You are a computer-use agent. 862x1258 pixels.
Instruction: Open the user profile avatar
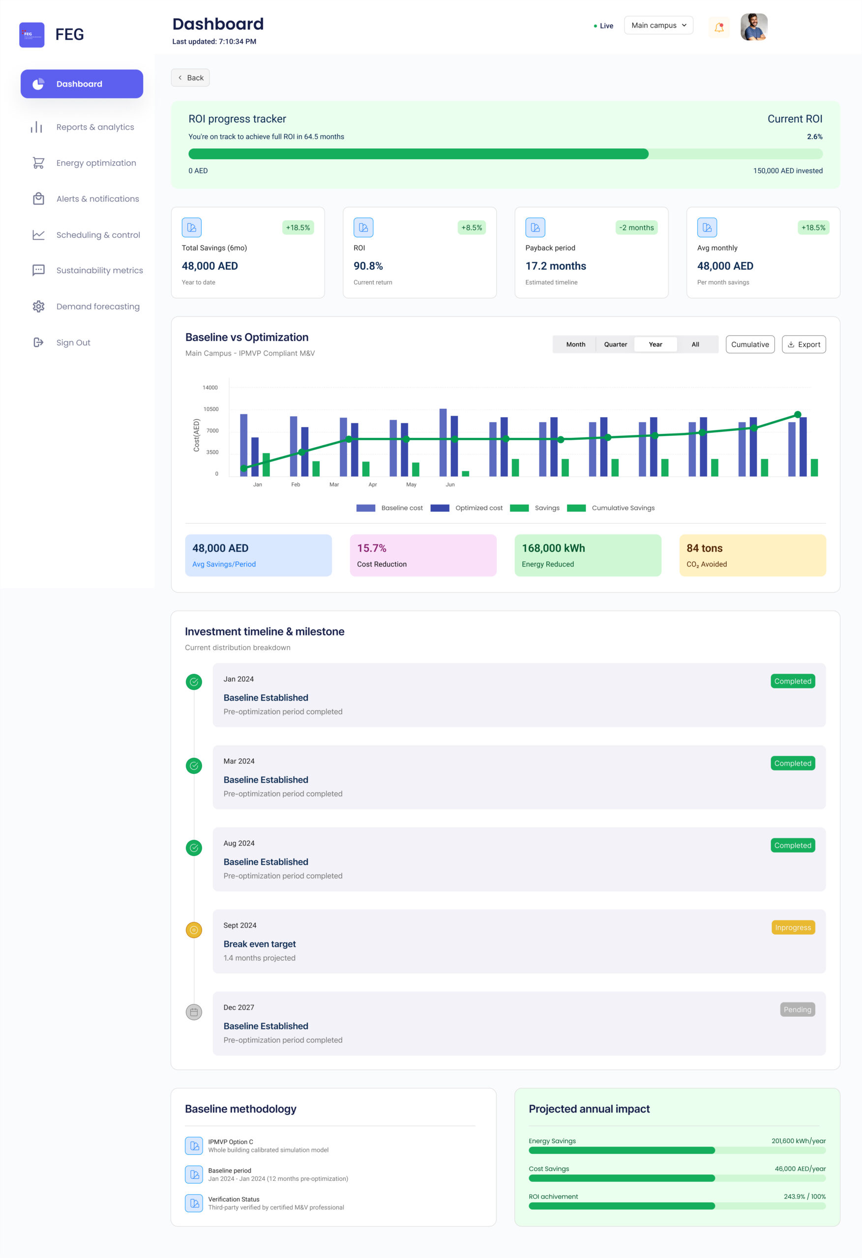tap(754, 27)
